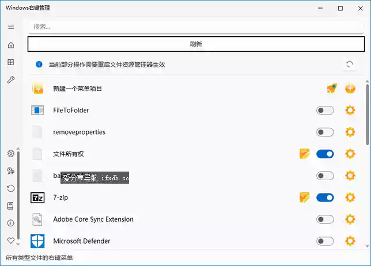The image size is (371, 266).
Task: Open the book/guide sidebar icon
Action: click(x=10, y=206)
